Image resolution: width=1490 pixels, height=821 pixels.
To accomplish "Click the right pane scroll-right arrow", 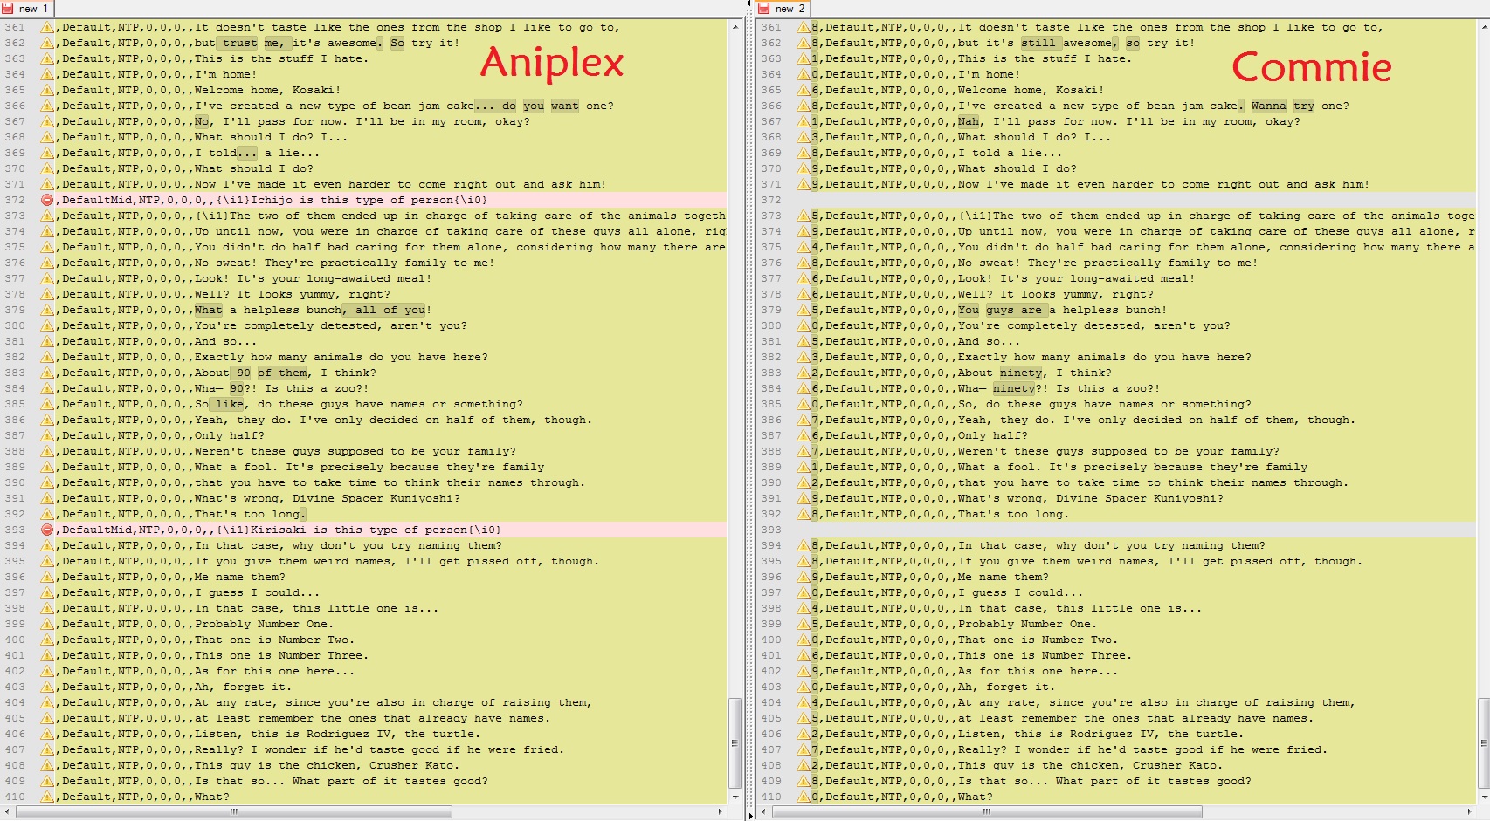I will (1470, 811).
